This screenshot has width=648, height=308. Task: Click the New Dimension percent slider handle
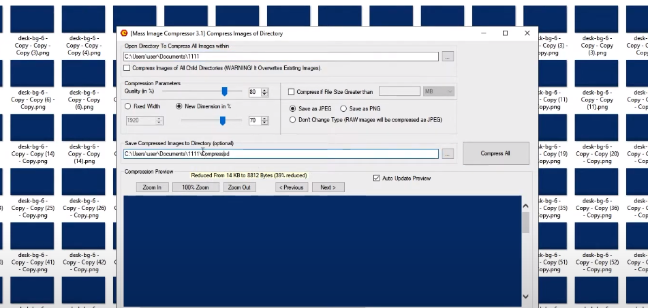(223, 121)
